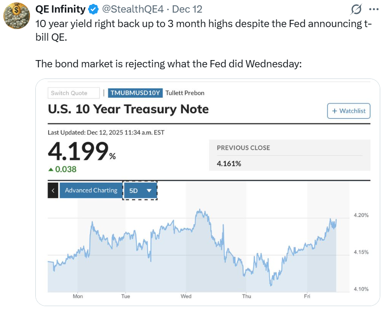This screenshot has width=388, height=310.
Task: Click the Last Updated timestamp line
Action: pos(105,132)
